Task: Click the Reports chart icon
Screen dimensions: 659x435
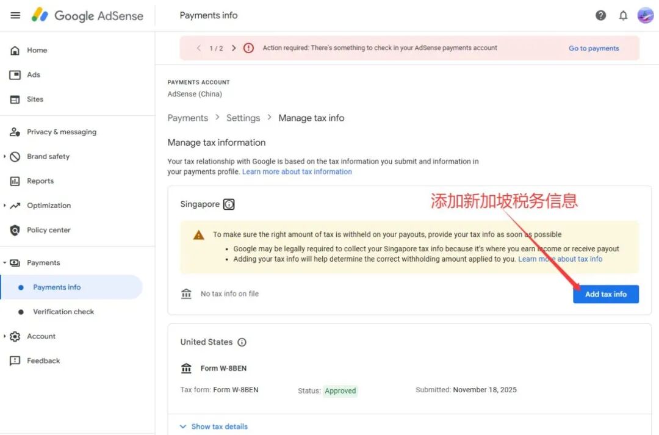Action: coord(15,181)
